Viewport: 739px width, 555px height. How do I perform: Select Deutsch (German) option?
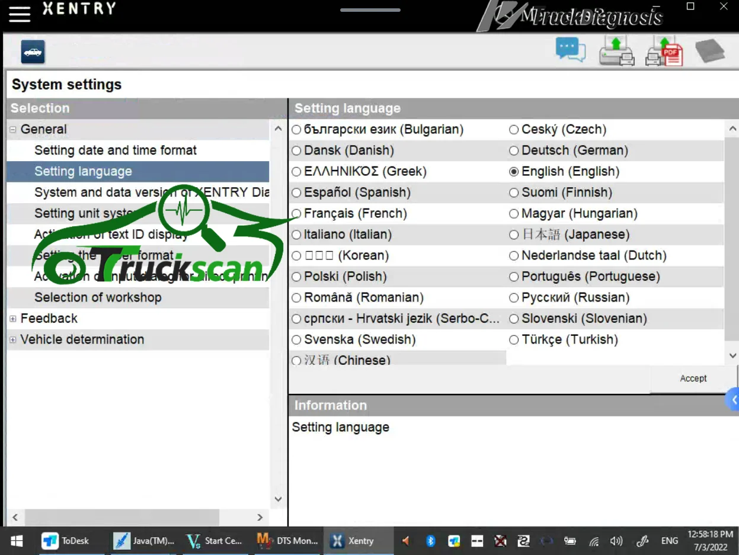click(514, 150)
